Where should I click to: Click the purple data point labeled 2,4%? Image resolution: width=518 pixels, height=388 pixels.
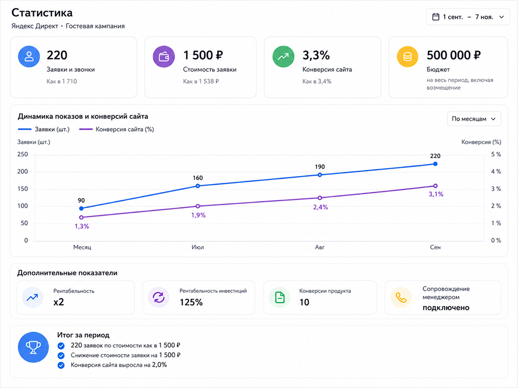tap(320, 198)
